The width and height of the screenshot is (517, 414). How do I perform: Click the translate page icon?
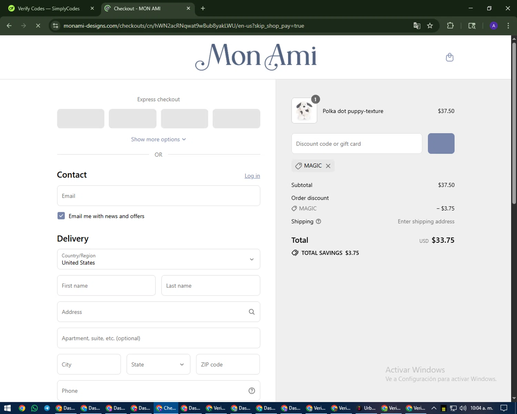tap(417, 26)
